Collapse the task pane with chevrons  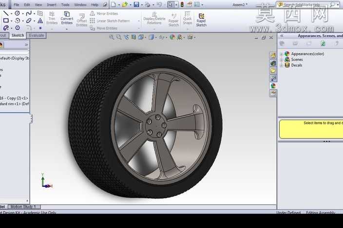click(x=282, y=35)
